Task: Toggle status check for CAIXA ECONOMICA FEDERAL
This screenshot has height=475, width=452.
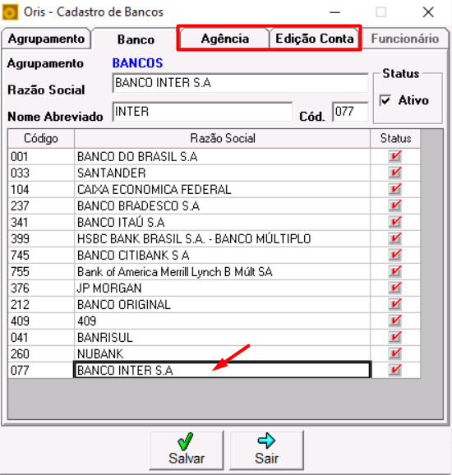Action: click(394, 189)
